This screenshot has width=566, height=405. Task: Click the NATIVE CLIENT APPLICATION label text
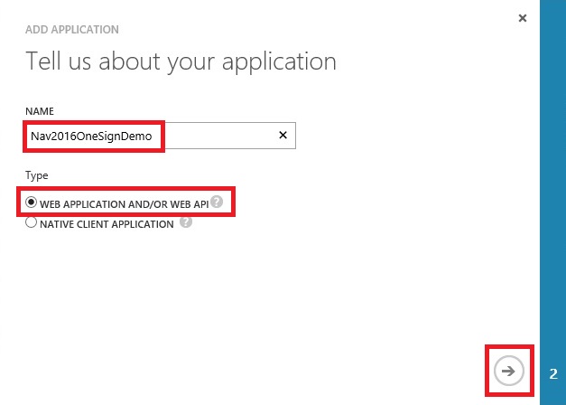click(x=107, y=224)
